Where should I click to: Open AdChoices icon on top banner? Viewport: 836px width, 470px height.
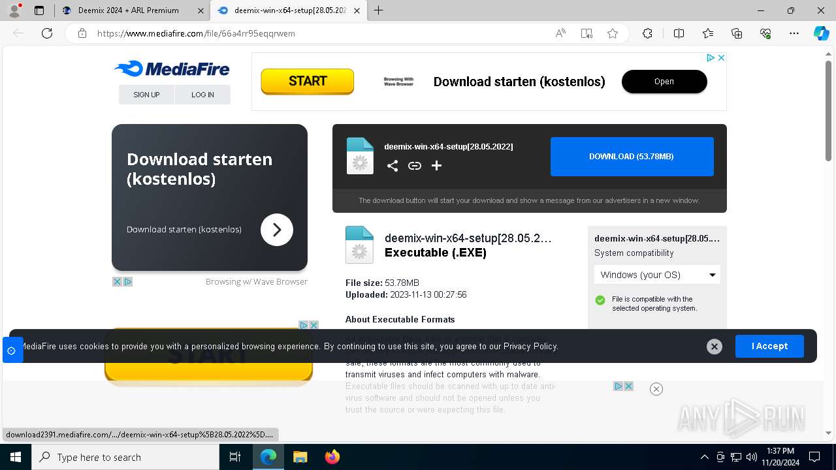(711, 57)
